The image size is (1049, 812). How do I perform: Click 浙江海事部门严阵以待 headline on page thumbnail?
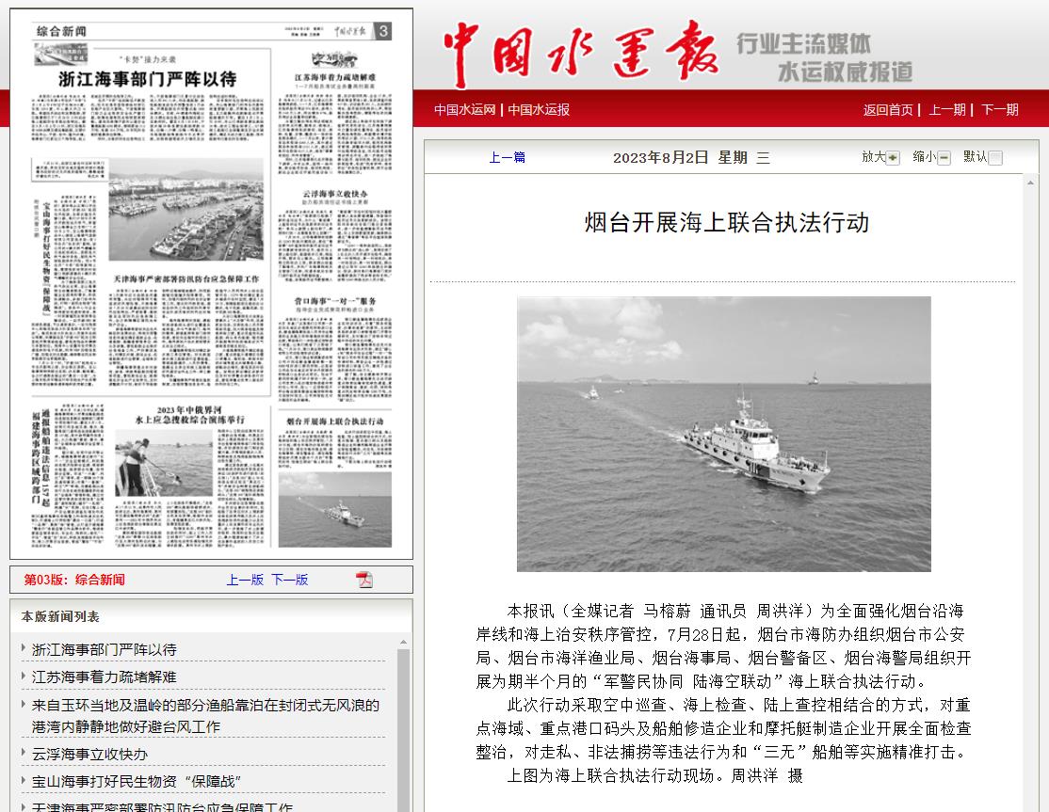[147, 79]
